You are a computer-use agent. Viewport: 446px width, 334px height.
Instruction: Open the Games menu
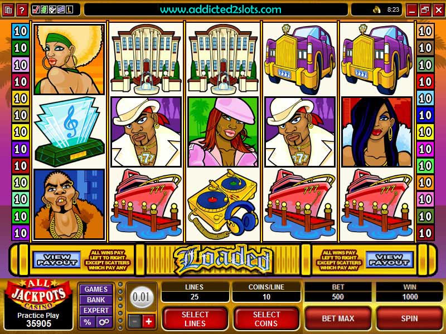[x=96, y=289]
